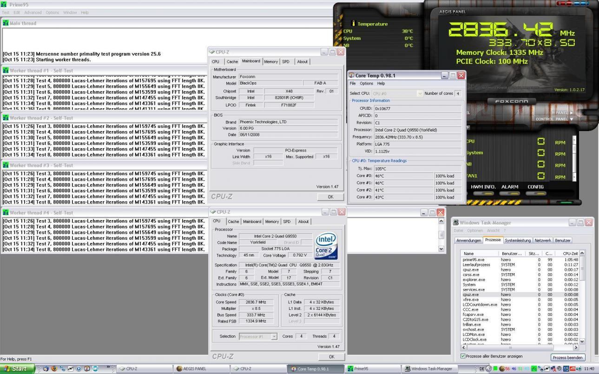Sort processes by Name column header
This screenshot has height=374, width=599.
(x=480, y=253)
